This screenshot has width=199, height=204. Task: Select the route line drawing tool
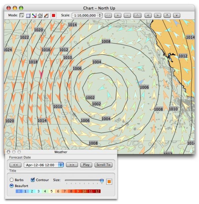(34, 16)
